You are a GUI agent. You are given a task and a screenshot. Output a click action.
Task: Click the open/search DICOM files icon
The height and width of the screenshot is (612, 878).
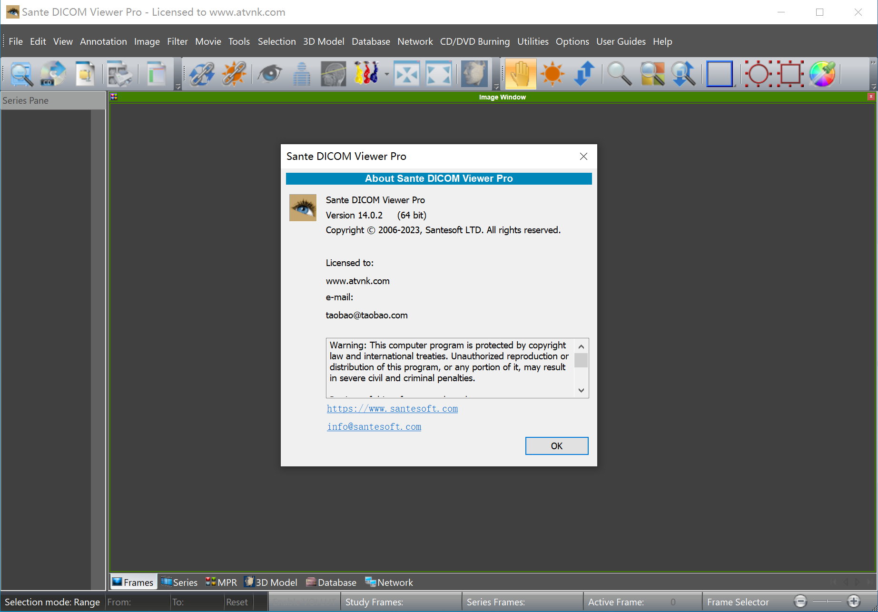tap(21, 74)
